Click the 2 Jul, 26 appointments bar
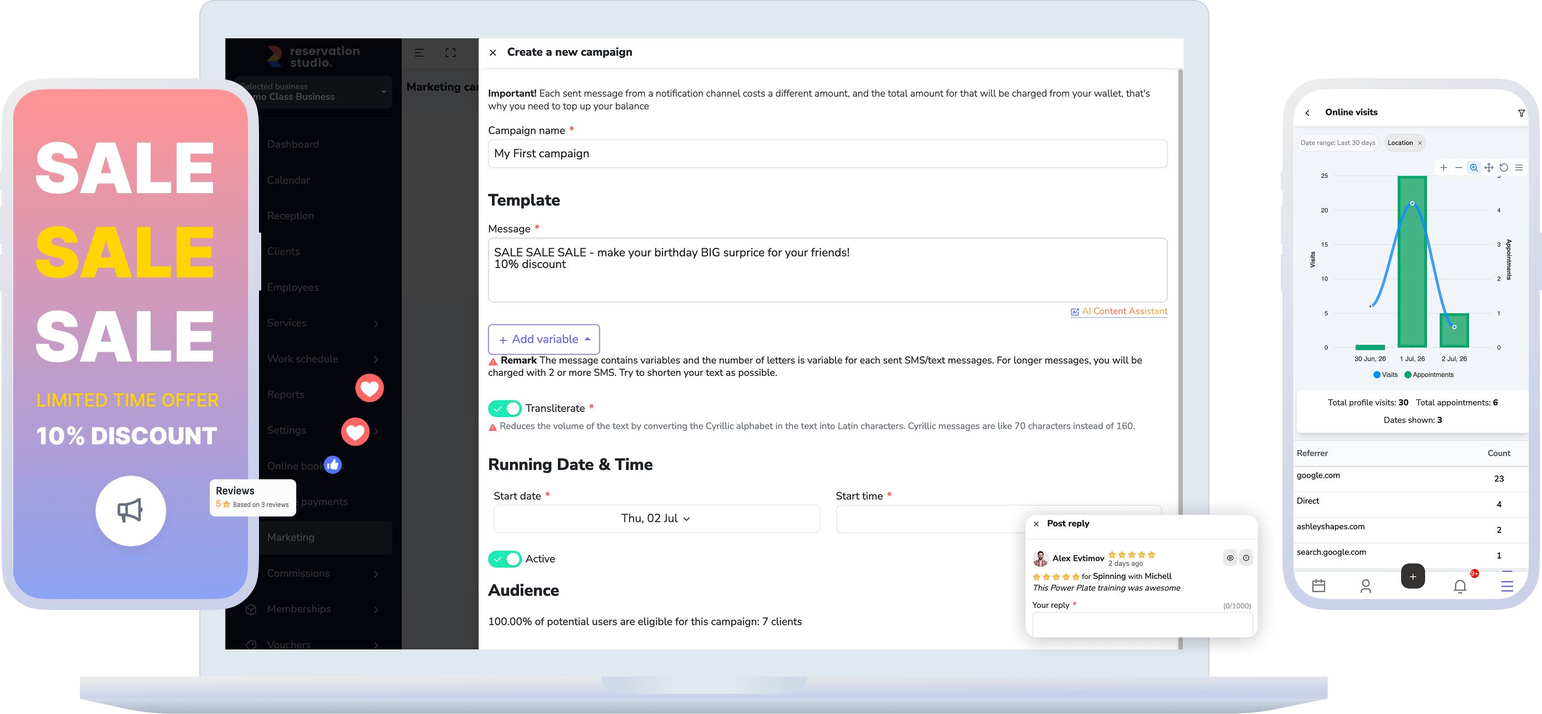Viewport: 1542px width, 714px height. [1454, 330]
